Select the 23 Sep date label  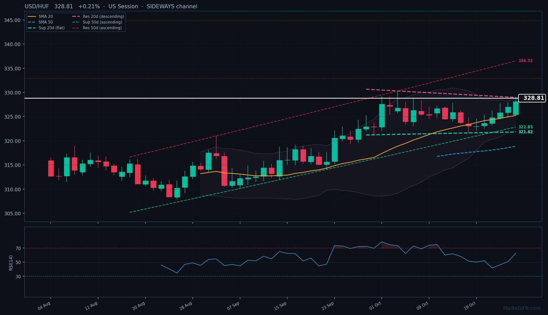pos(328,305)
